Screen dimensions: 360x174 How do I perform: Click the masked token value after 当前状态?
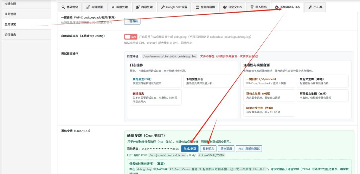click(160, 149)
